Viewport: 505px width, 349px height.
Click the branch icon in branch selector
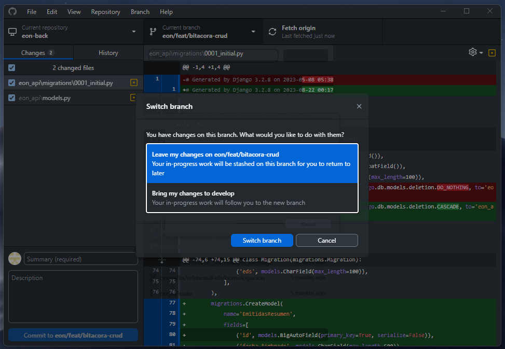(153, 32)
